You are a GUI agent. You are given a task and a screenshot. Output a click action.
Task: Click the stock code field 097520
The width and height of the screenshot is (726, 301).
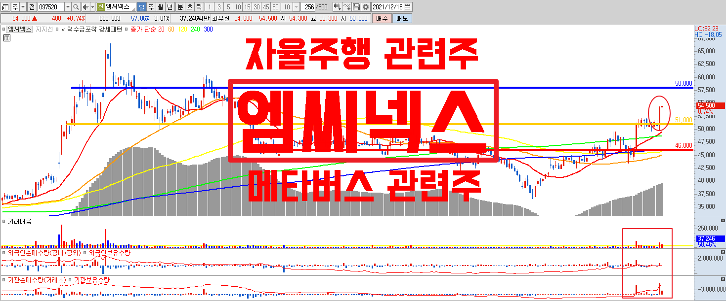[x=51, y=7]
